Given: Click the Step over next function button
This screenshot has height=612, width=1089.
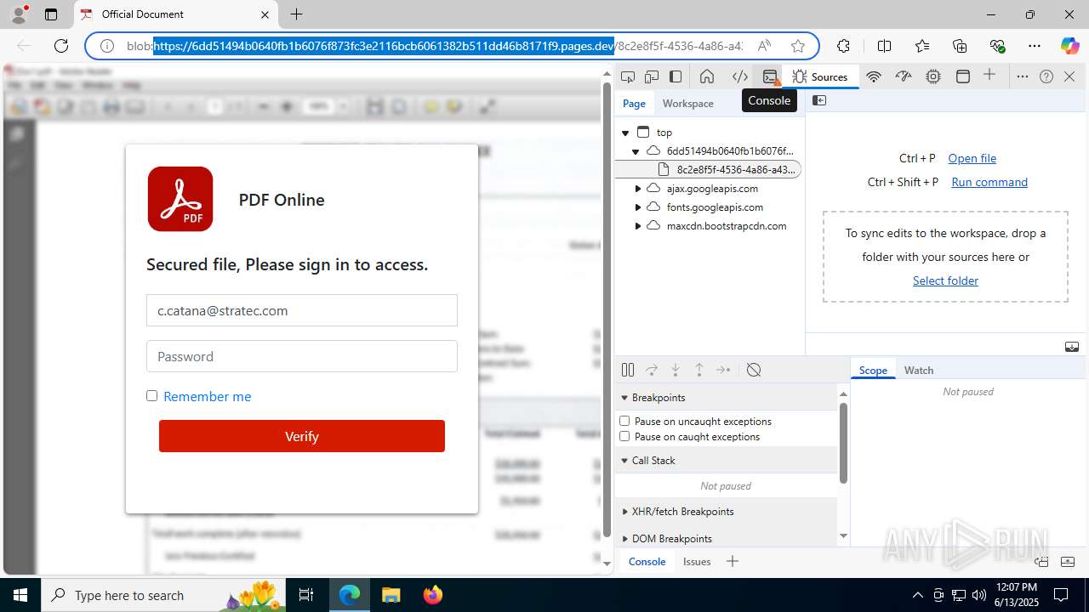Looking at the screenshot, I should coord(652,370).
